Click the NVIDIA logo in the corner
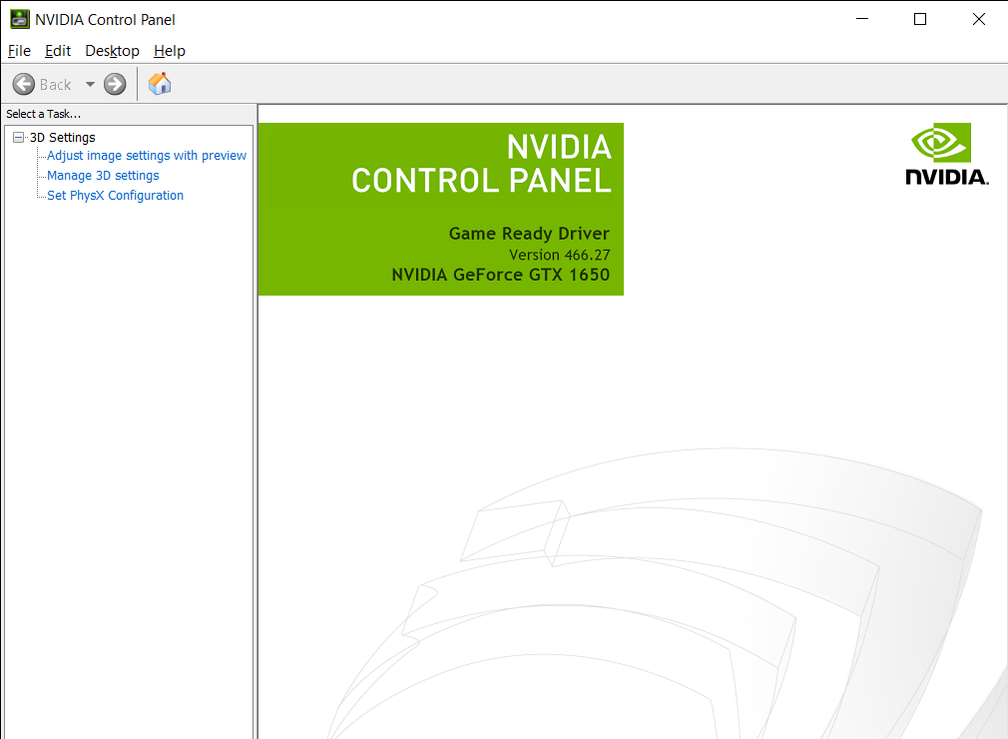The image size is (1008, 739). 947,155
